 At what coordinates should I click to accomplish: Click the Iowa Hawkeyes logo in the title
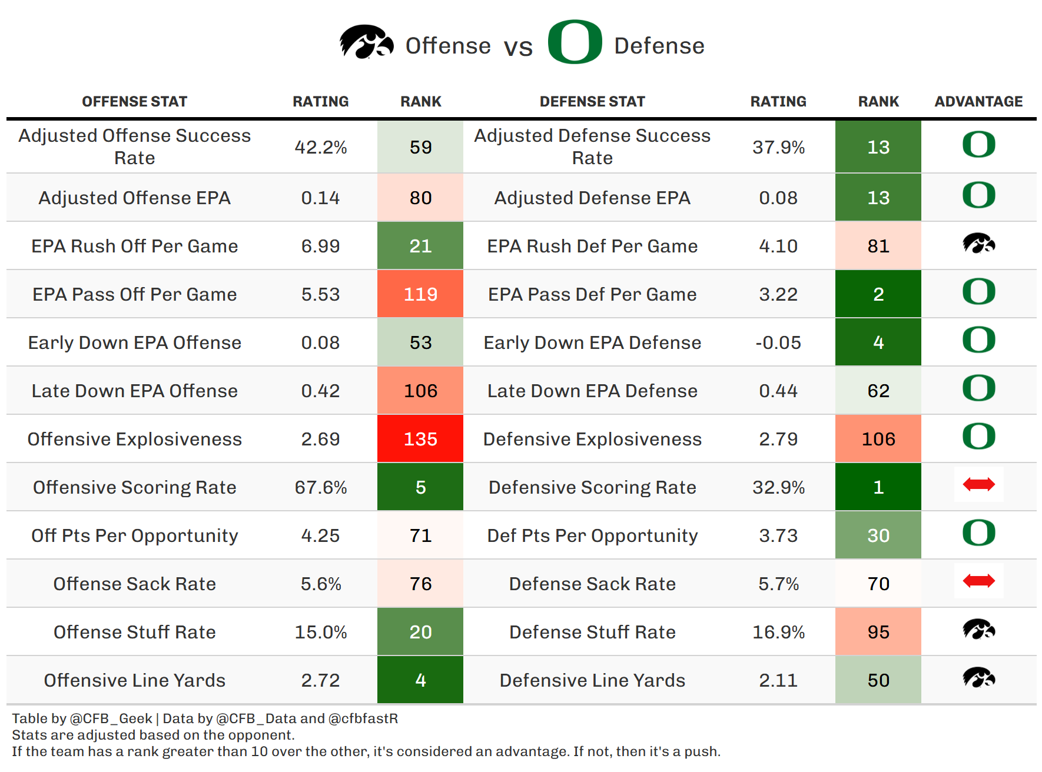(x=366, y=42)
